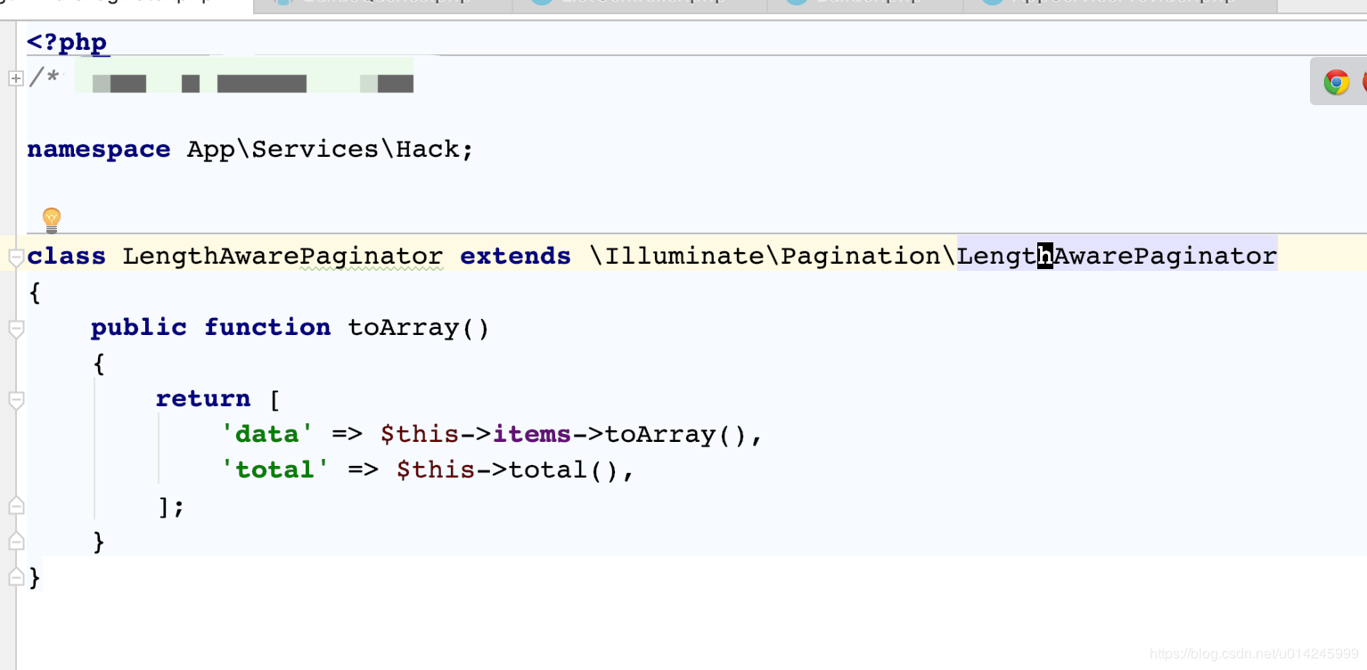Click the highlighted parent LengthAwarePaginator reference
Image resolution: width=1367 pixels, height=670 pixels.
click(1117, 257)
